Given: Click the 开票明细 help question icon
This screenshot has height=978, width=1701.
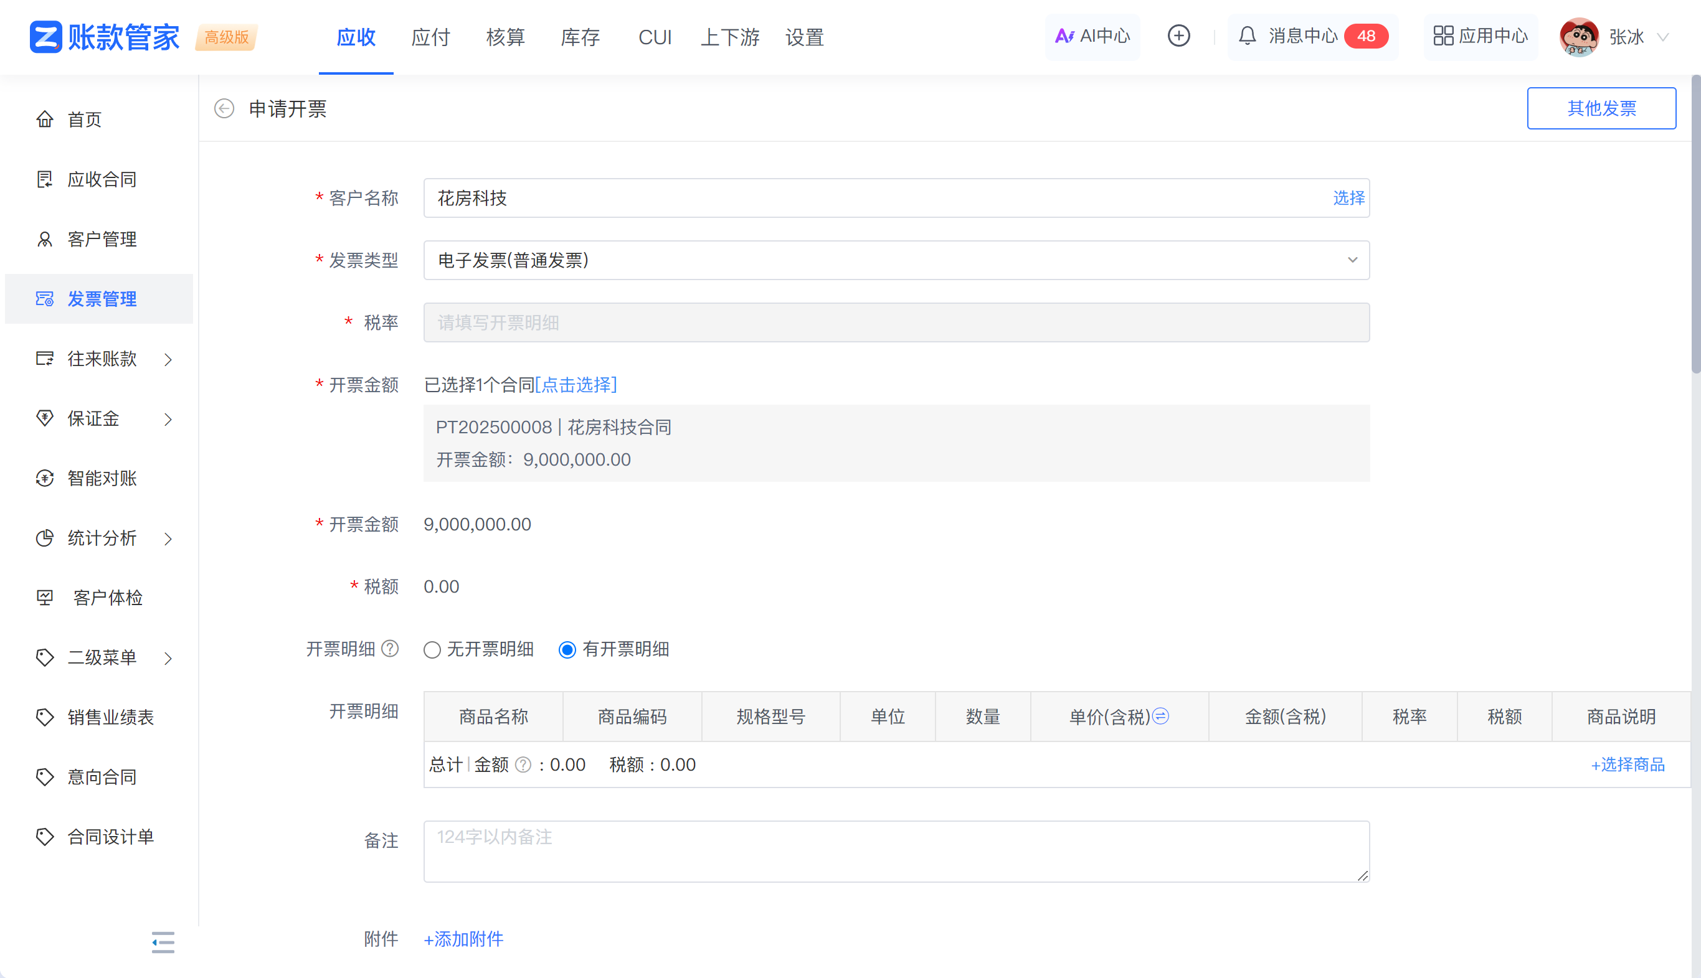Looking at the screenshot, I should (x=390, y=649).
